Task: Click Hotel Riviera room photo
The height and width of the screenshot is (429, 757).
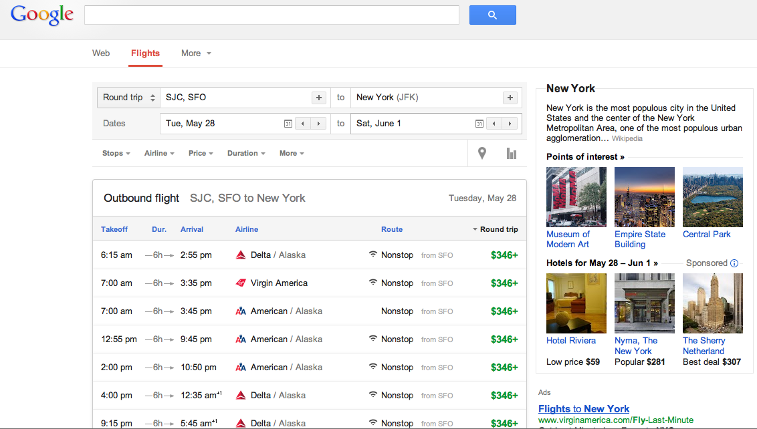Action: point(576,303)
